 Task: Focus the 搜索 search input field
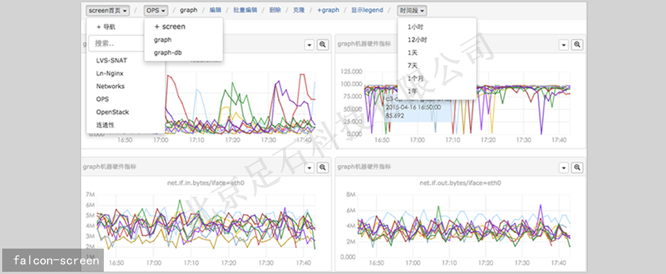coord(124,43)
